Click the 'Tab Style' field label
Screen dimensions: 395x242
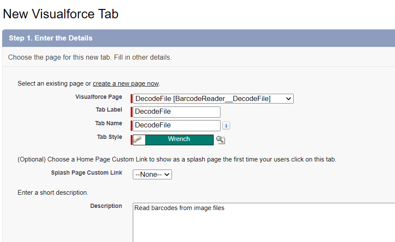(x=109, y=137)
